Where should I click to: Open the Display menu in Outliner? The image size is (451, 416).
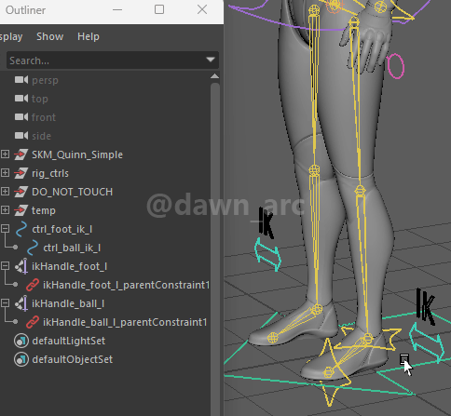11,37
